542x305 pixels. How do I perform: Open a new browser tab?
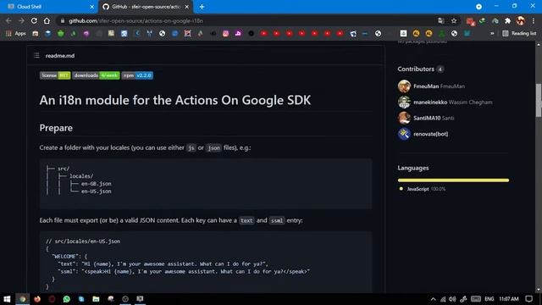coord(202,7)
